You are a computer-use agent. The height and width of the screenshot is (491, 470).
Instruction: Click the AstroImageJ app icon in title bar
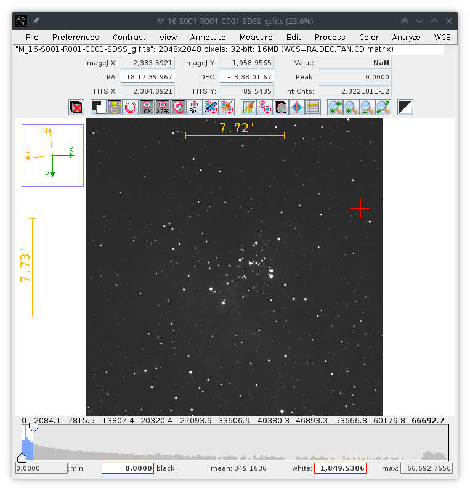[21, 21]
